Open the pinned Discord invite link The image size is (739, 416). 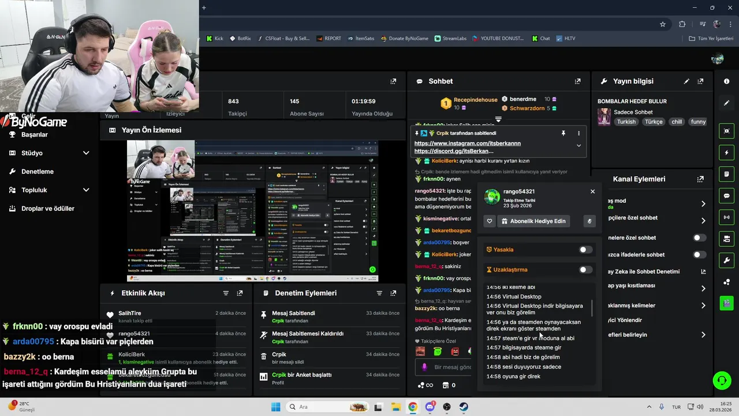point(454,151)
